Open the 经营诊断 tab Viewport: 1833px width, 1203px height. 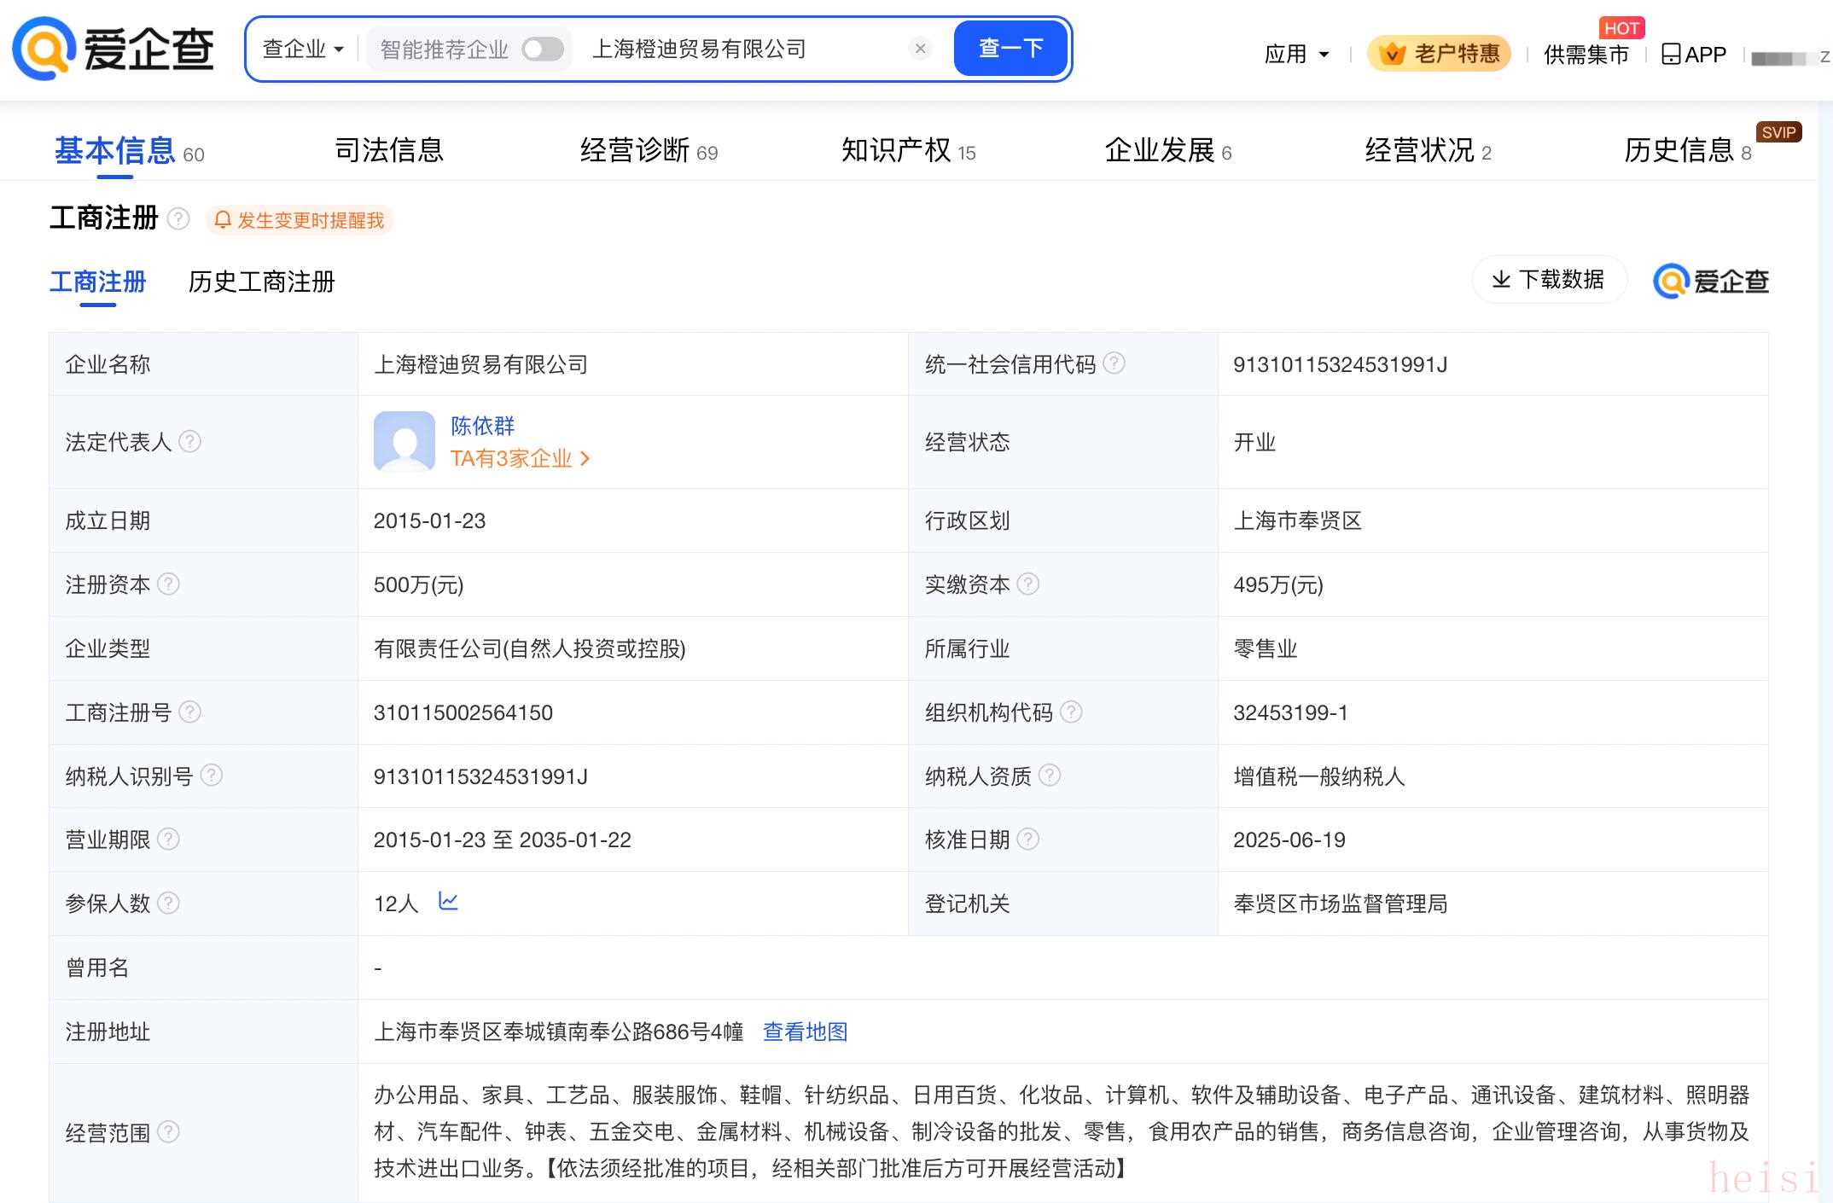pyautogui.click(x=649, y=150)
